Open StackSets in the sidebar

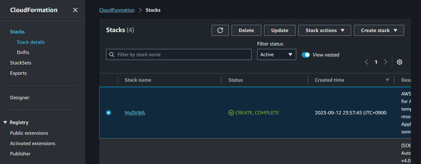21,63
